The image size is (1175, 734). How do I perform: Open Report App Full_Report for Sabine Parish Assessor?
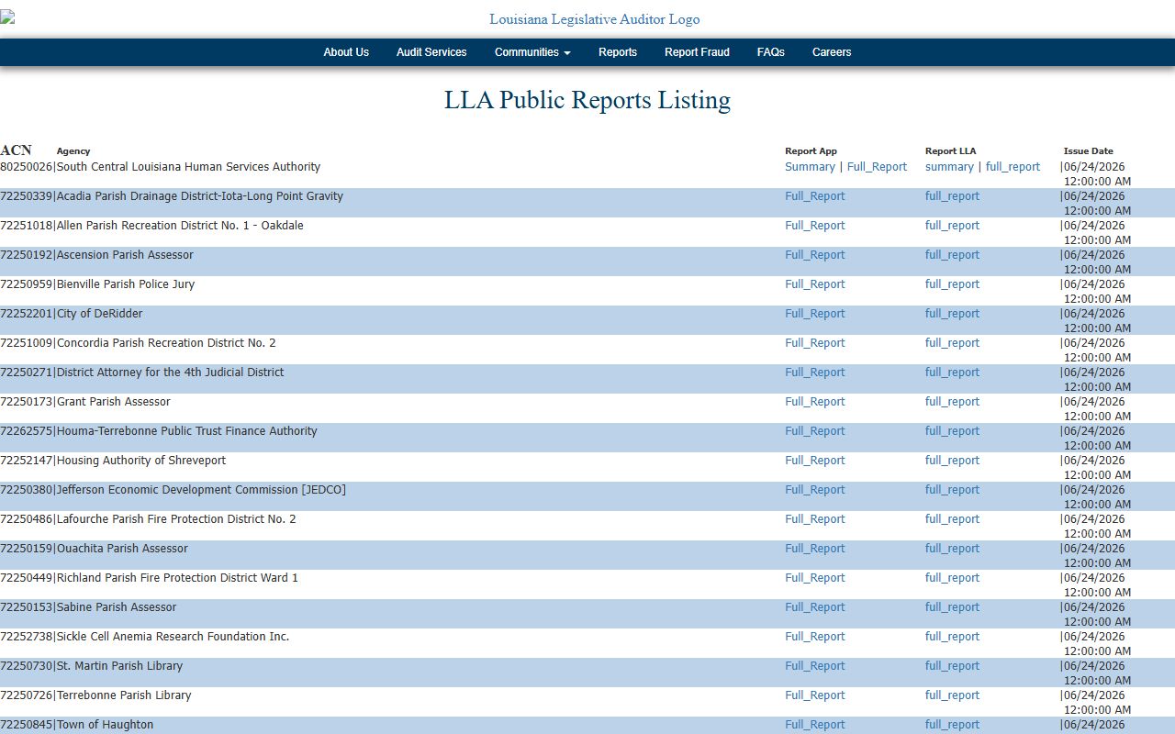(x=815, y=607)
